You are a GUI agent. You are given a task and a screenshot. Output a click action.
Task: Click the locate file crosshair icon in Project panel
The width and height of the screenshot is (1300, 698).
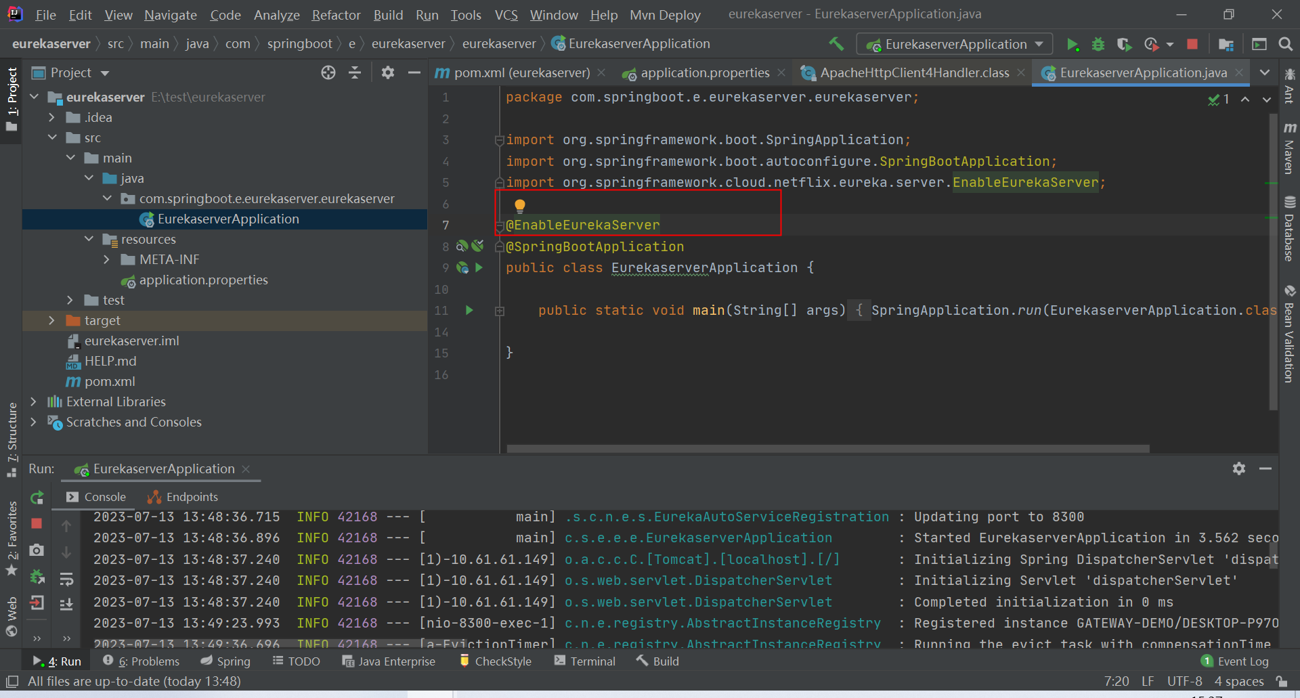pyautogui.click(x=328, y=72)
